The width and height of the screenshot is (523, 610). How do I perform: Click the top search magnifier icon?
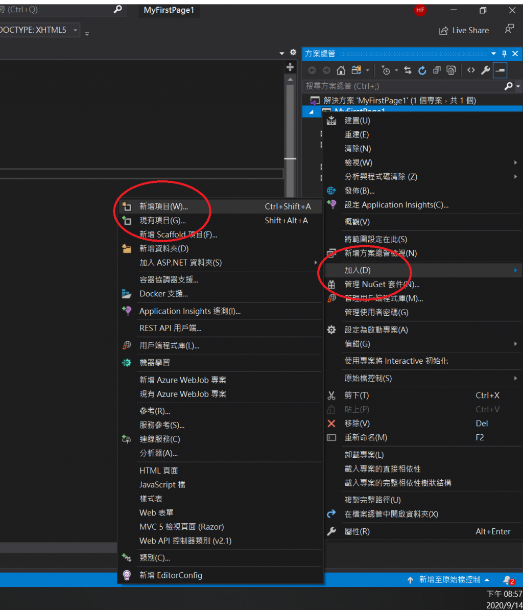[x=117, y=9]
